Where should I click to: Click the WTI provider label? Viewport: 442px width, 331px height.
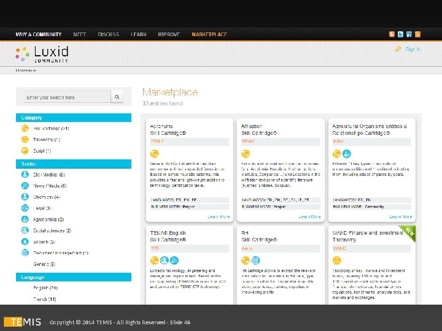click(155, 248)
